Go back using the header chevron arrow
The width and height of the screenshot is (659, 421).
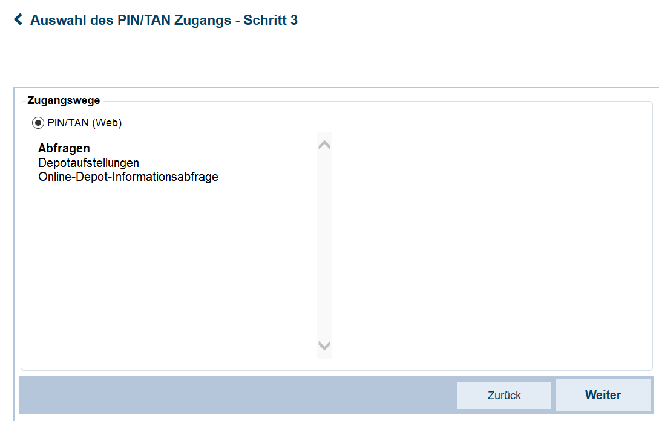[18, 19]
